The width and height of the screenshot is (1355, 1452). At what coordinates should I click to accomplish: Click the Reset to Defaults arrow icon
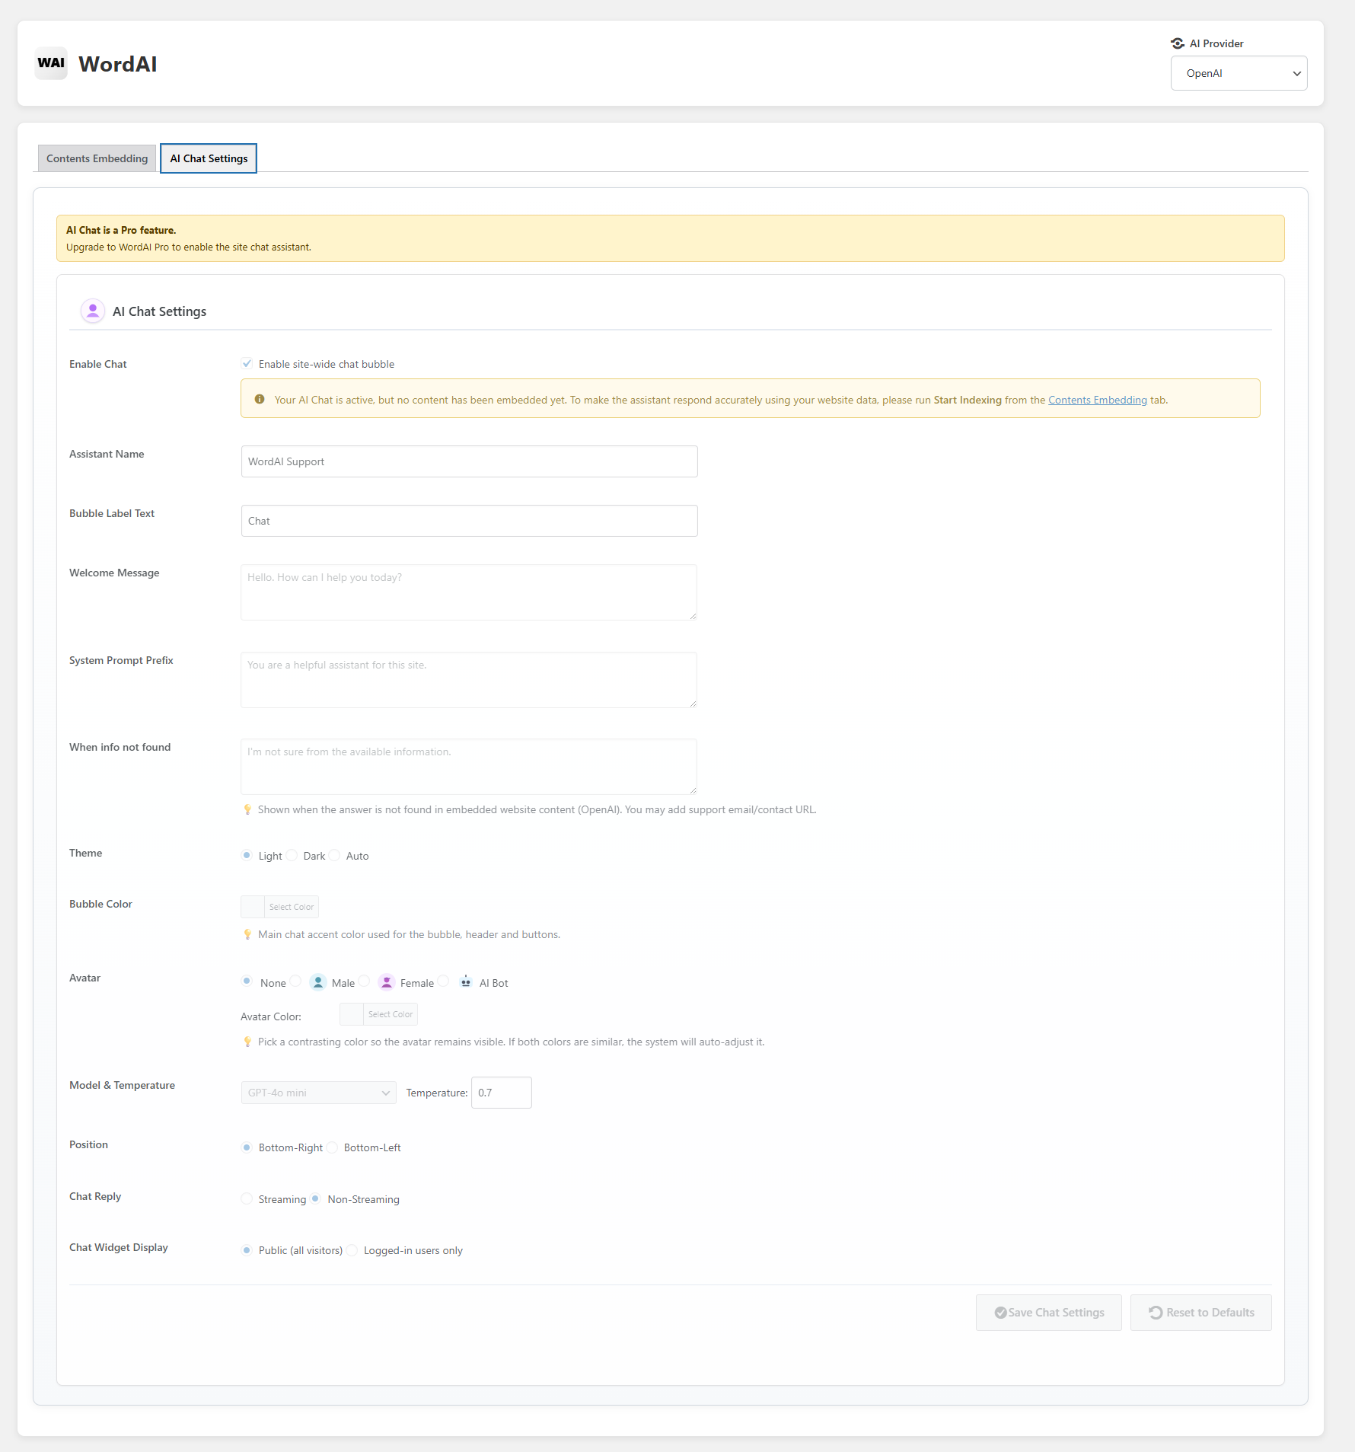(1156, 1312)
